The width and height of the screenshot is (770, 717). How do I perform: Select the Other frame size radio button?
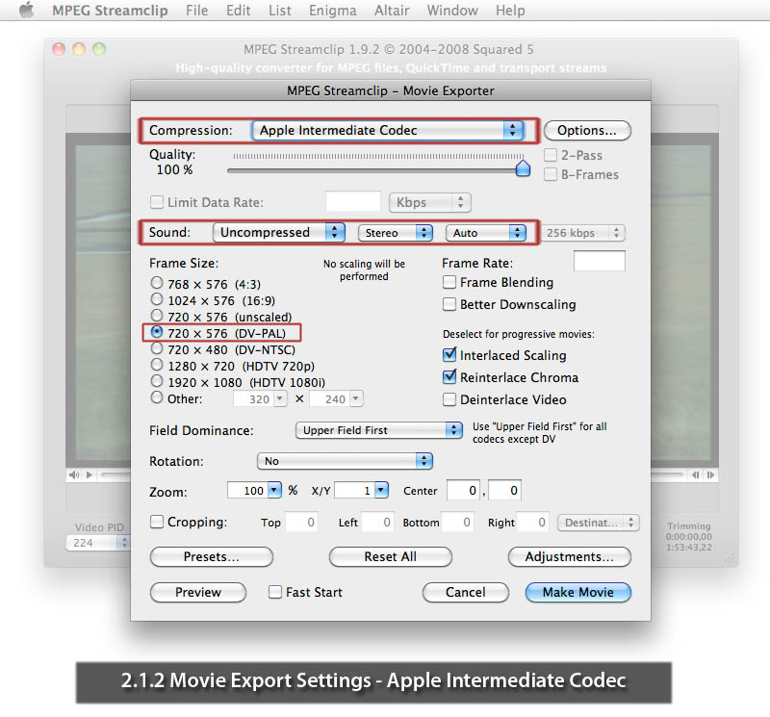[x=157, y=397]
